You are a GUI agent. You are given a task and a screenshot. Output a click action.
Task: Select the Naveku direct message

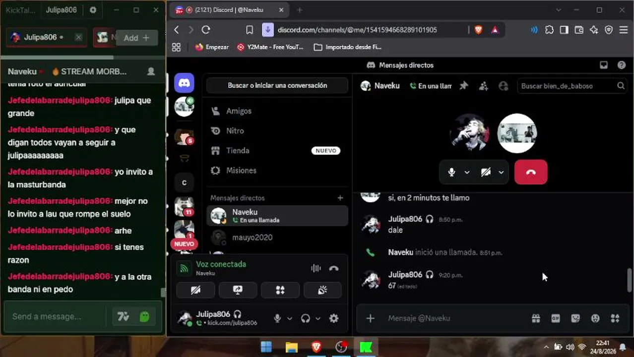[277, 216]
